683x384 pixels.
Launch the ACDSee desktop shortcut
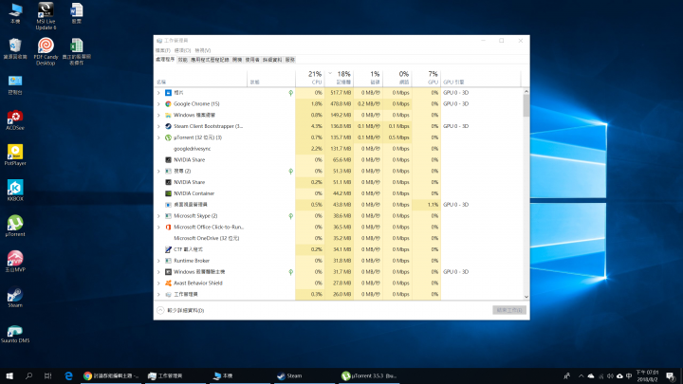click(15, 120)
